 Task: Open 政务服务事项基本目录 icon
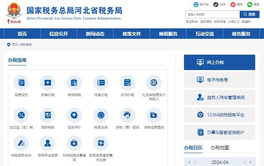coord(101,143)
